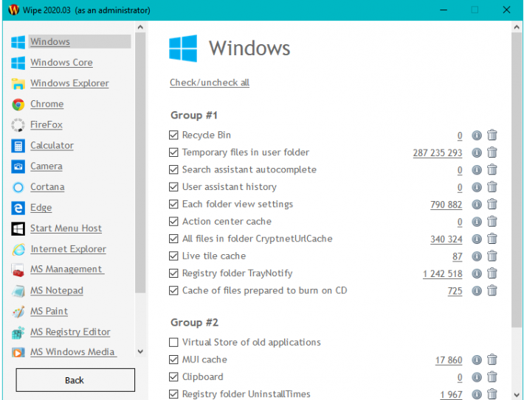This screenshot has width=524, height=400.
Task: Show info for Registry folder TrayNotify
Action: [477, 274]
